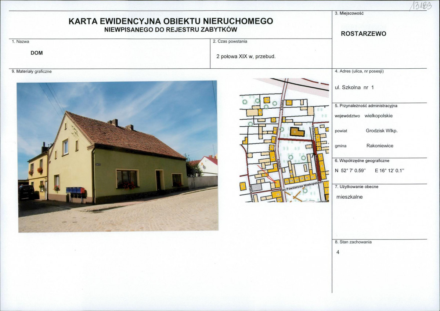Click the label "powiat"

click(x=341, y=131)
